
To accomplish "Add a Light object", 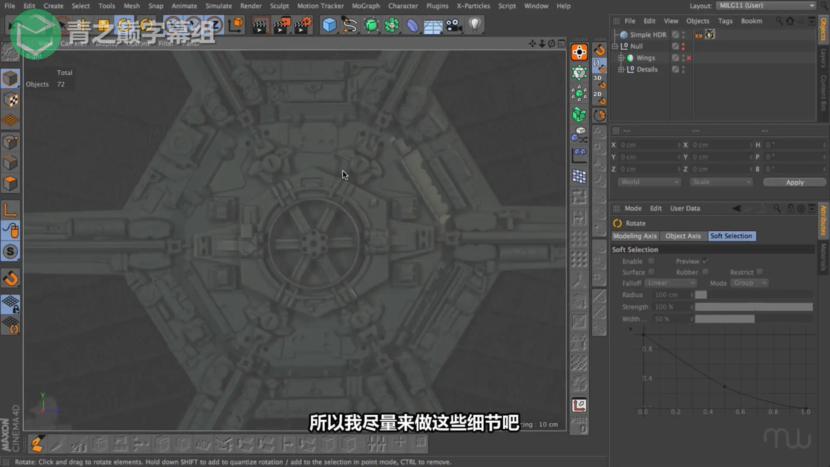I will (x=475, y=25).
